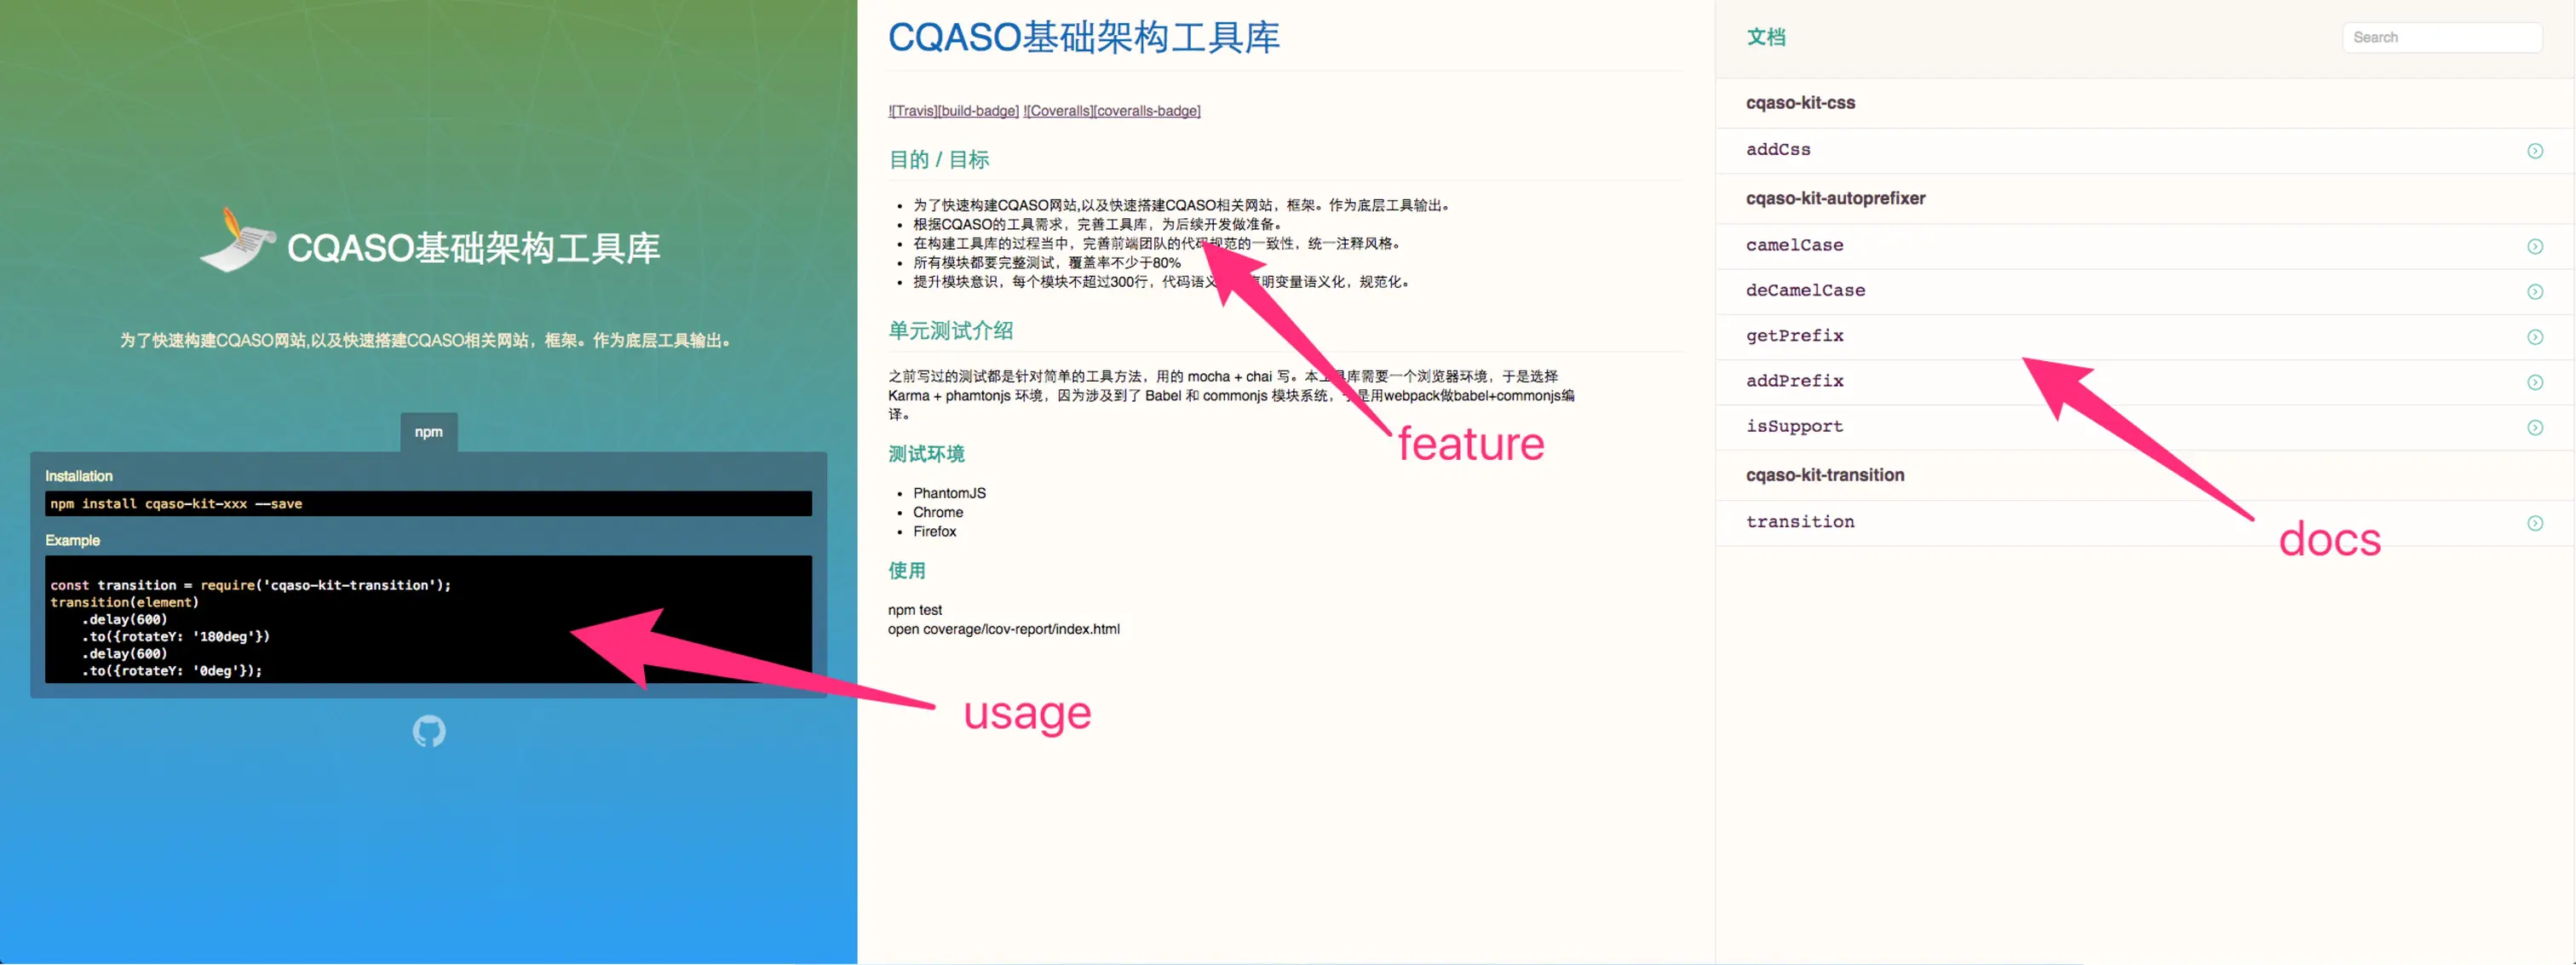This screenshot has height=965, width=2576.
Task: Click the getPrefix function name
Action: [1794, 336]
